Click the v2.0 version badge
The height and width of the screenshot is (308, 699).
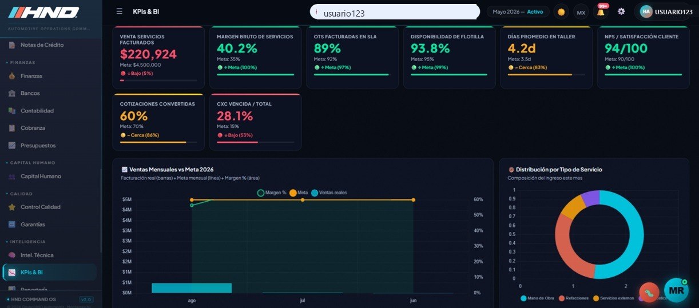86,299
